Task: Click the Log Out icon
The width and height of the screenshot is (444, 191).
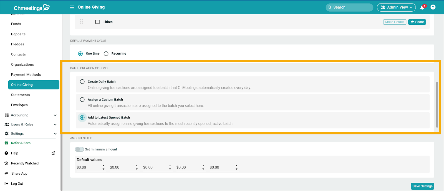Action: click(x=6, y=184)
